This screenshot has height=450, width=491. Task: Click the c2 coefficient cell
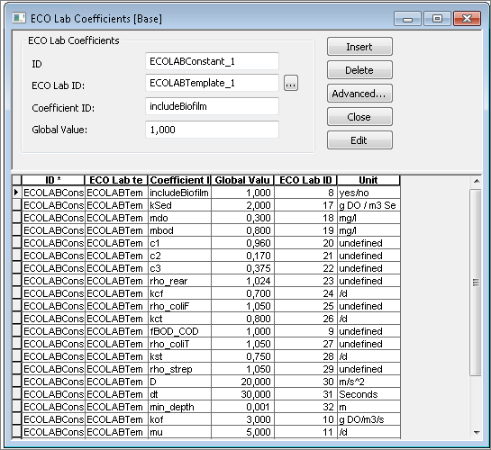click(179, 256)
